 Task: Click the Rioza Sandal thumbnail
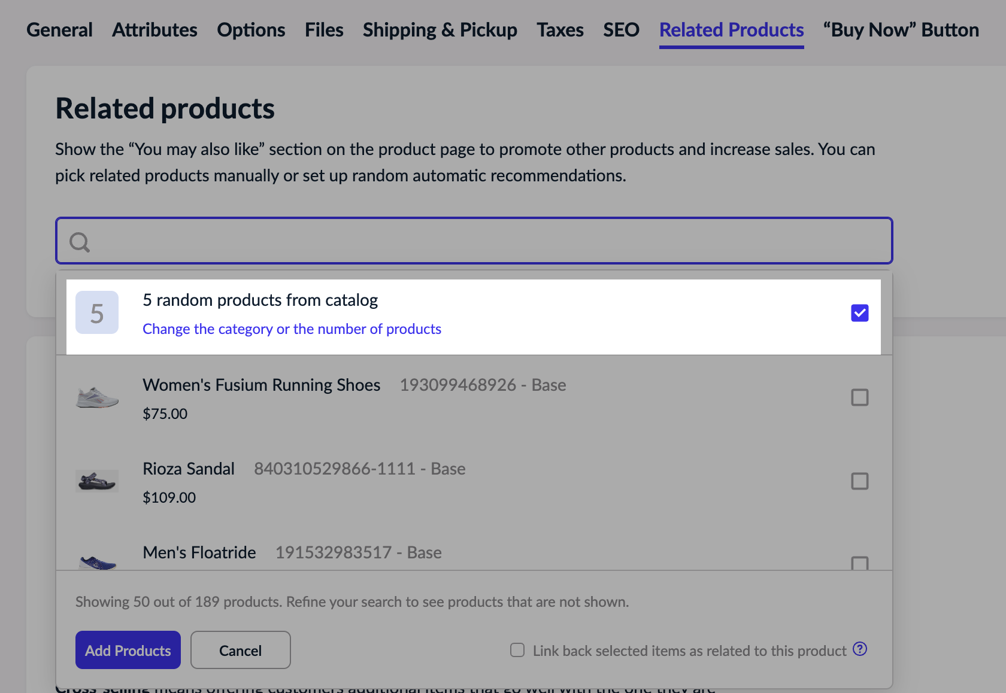(97, 481)
